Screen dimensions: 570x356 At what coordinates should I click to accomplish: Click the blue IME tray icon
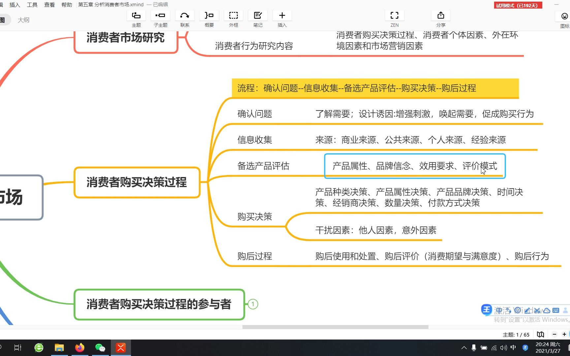tap(525, 348)
